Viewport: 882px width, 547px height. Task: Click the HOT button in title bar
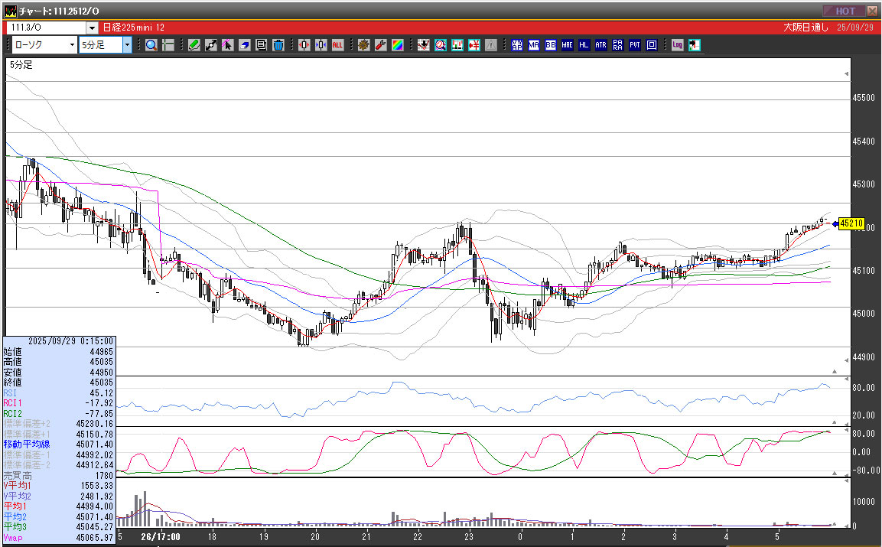[x=845, y=11]
